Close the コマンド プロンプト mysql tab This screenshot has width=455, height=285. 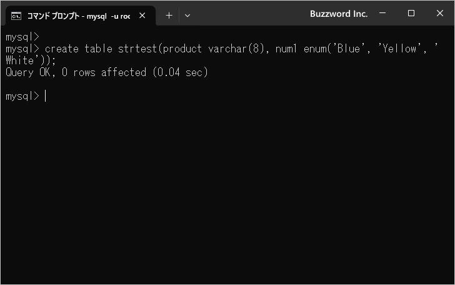click(142, 16)
